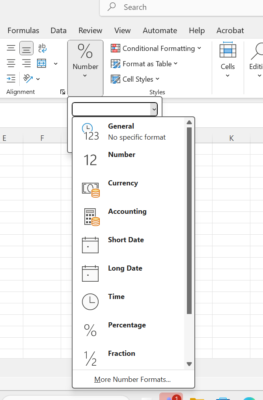Click the format list scrollbar thumb
The height and width of the screenshot is (400, 263).
189,221
